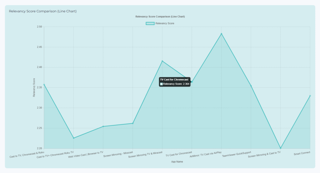Select the Cast to TV, Chromecast & Roku point
320x173 pixels.
point(44,85)
